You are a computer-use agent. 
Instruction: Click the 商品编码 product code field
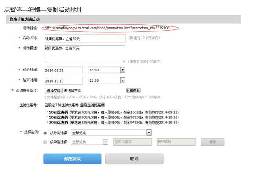click(176, 142)
